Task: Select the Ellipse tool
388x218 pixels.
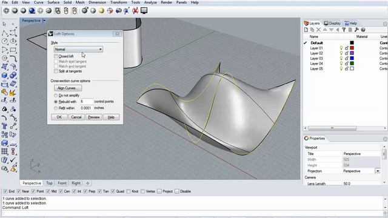Action: (13, 41)
